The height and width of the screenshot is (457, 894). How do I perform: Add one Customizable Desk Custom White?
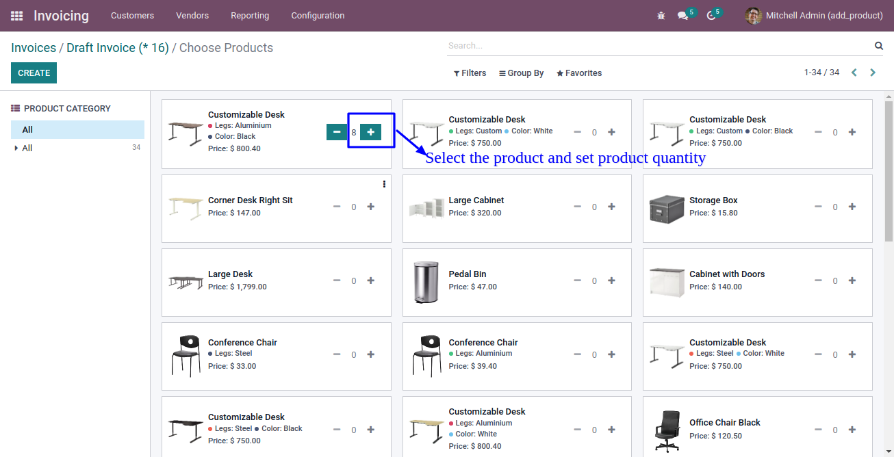[611, 132]
